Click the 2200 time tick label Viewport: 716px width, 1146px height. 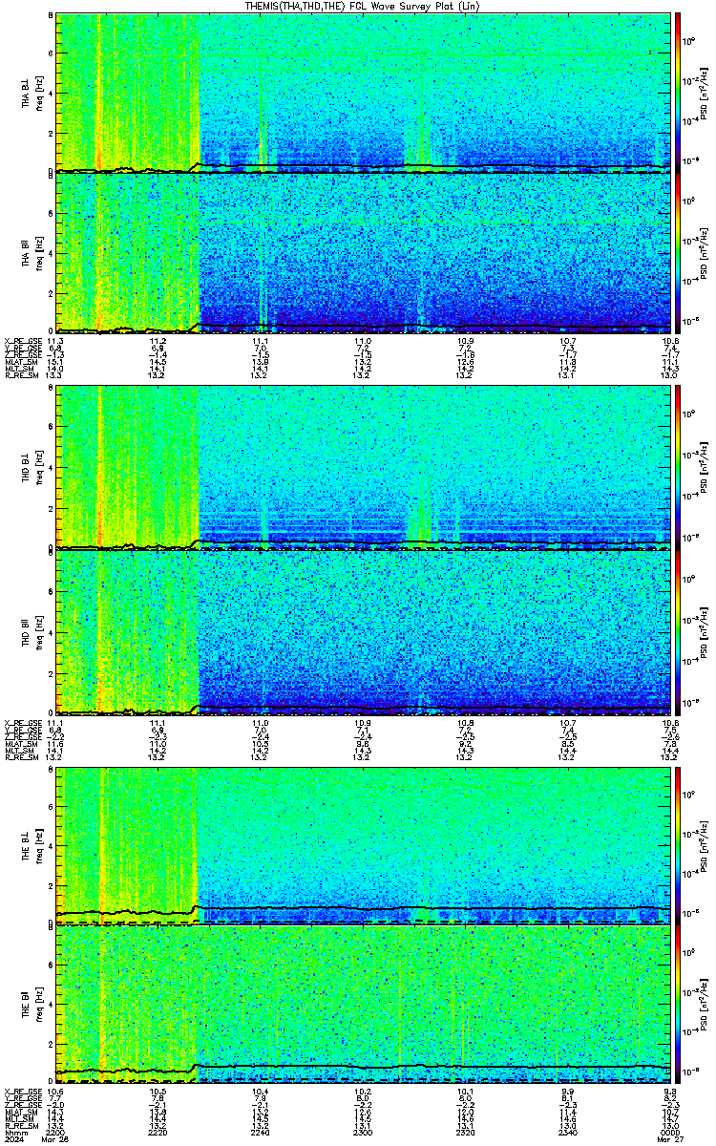[x=55, y=1133]
